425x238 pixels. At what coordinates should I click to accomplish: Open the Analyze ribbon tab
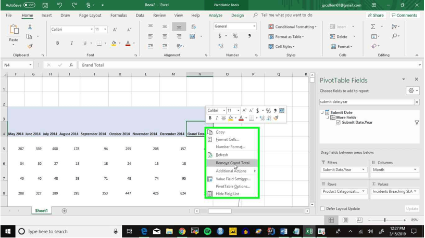(x=216, y=15)
